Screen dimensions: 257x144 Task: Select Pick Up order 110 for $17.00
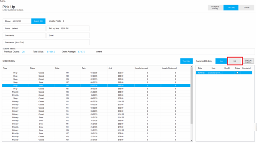click(96, 127)
